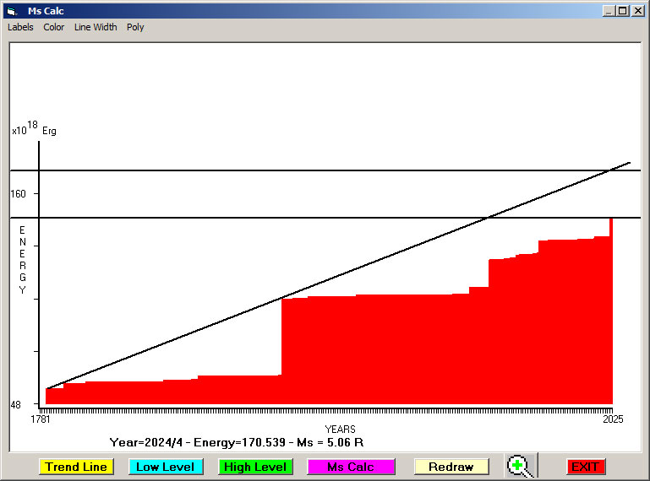Close the Ms Calc window
The image size is (650, 481).
[x=637, y=11]
